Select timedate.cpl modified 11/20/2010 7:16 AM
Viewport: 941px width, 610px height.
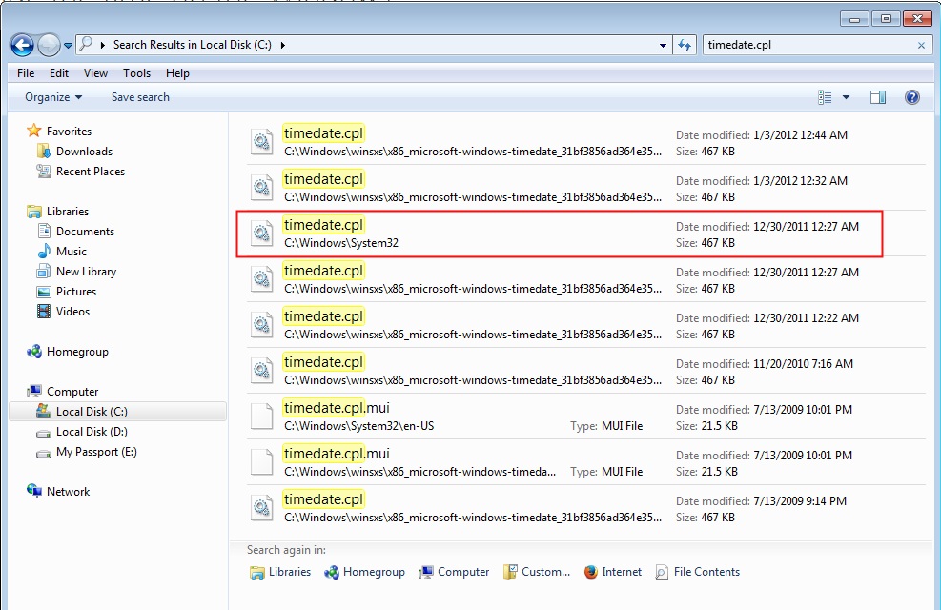click(x=585, y=371)
